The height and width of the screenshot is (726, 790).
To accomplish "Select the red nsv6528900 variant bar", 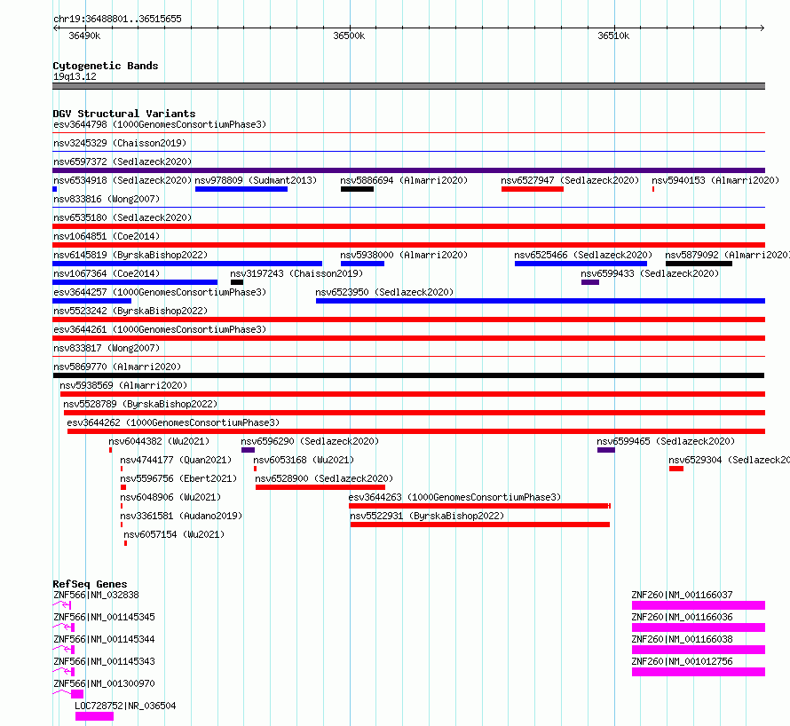I will click(x=320, y=487).
